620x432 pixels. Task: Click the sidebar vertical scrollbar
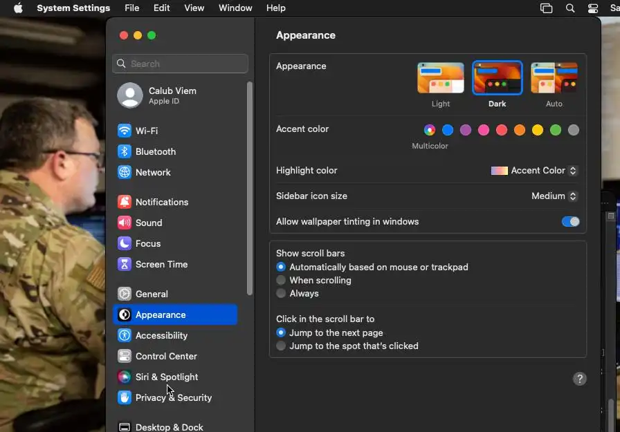250,189
